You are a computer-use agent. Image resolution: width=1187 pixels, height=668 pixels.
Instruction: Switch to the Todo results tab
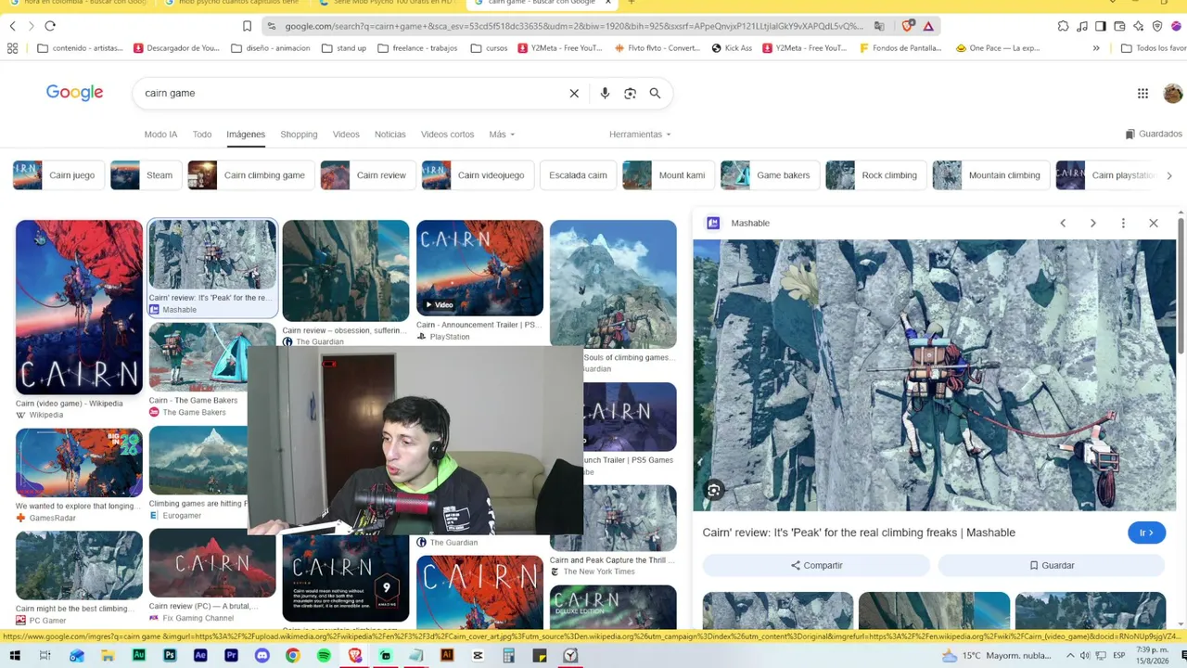tap(202, 135)
